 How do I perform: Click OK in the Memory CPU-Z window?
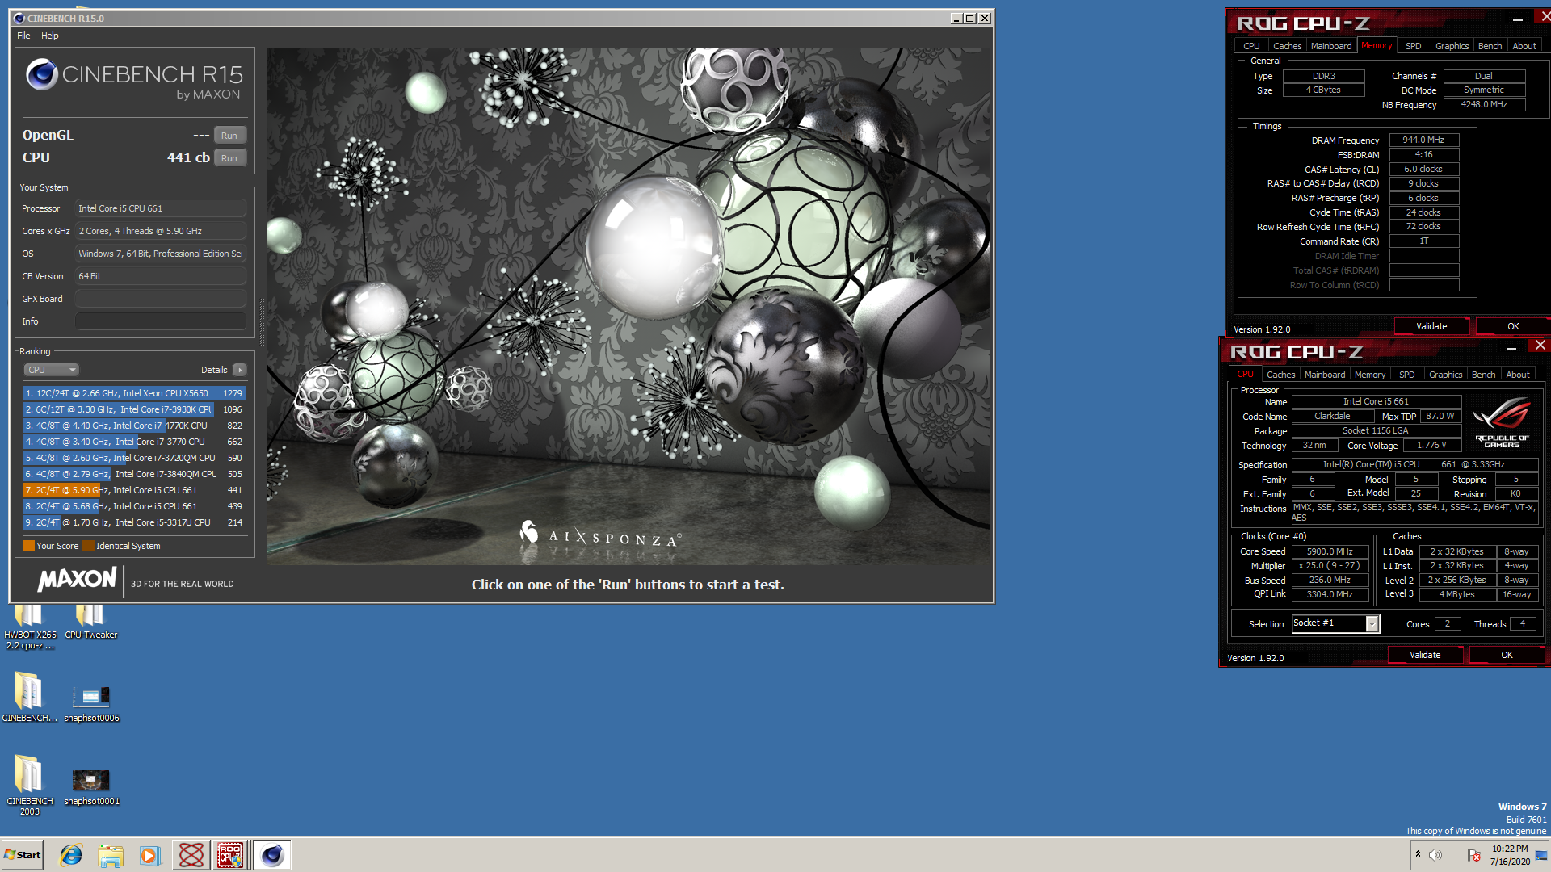point(1513,326)
